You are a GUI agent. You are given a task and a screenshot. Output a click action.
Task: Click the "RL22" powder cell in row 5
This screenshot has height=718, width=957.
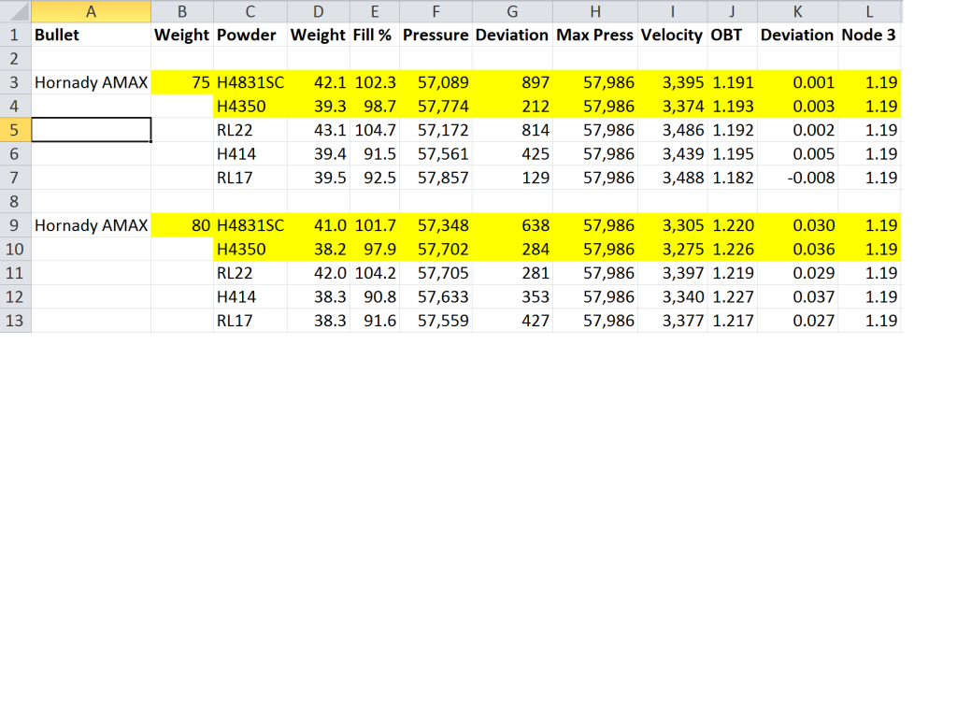click(x=250, y=130)
